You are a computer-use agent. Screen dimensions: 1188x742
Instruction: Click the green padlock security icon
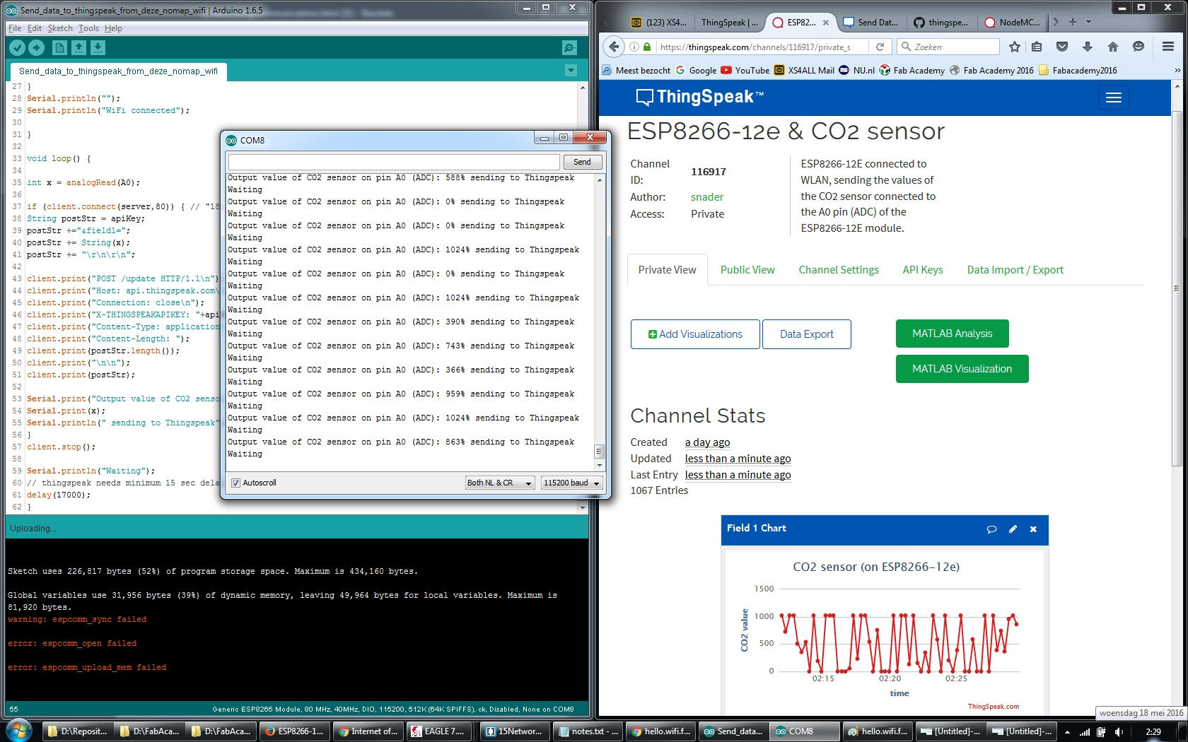pos(648,47)
